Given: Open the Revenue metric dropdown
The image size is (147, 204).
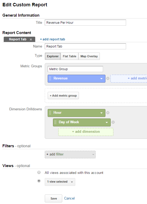Looking at the screenshot, I should 101,79.
